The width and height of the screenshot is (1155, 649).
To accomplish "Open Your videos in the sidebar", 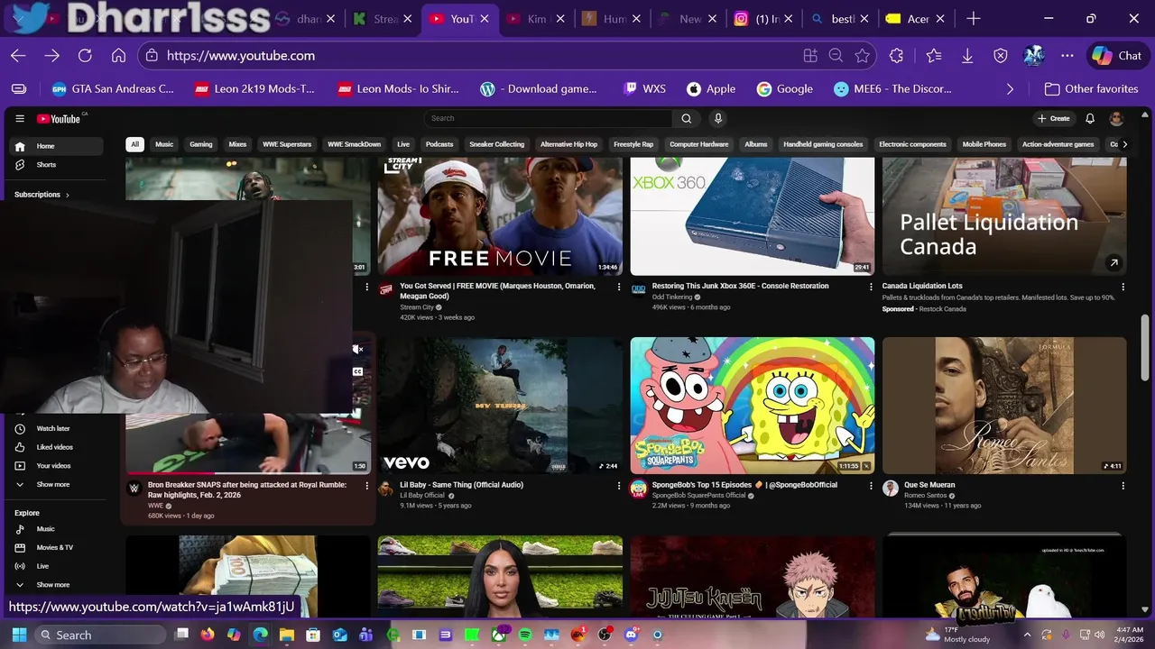I will (x=53, y=466).
